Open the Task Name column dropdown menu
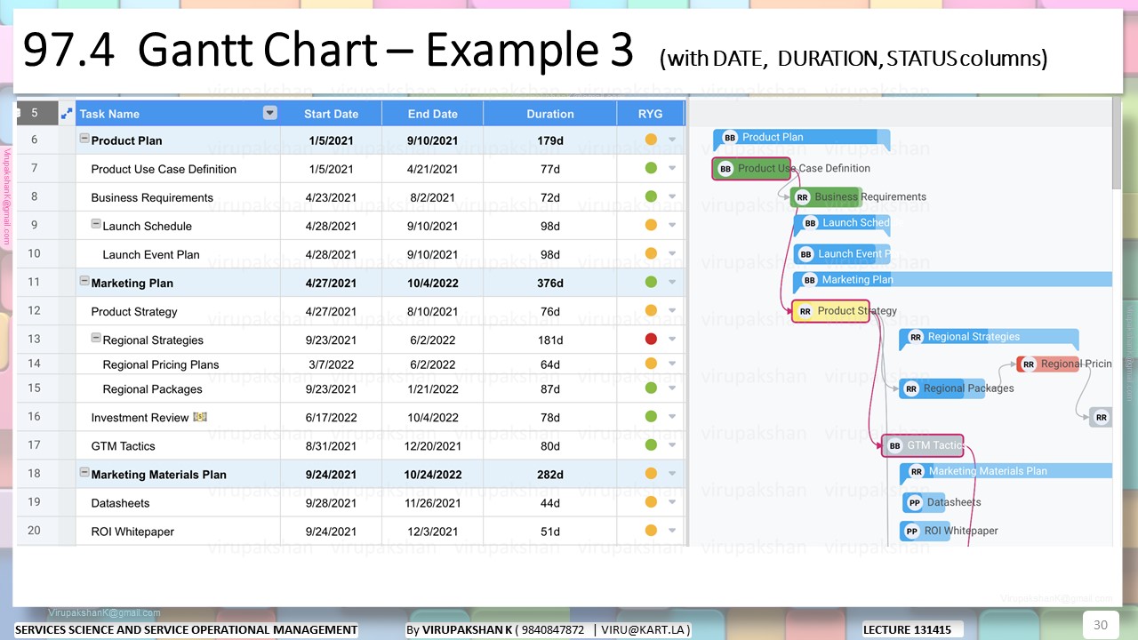Screen dimensions: 1138x640 270,113
